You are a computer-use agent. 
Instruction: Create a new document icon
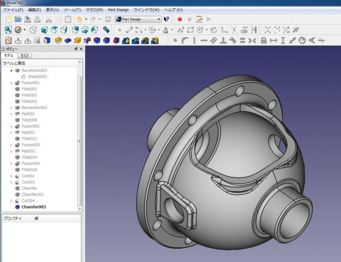8,19
